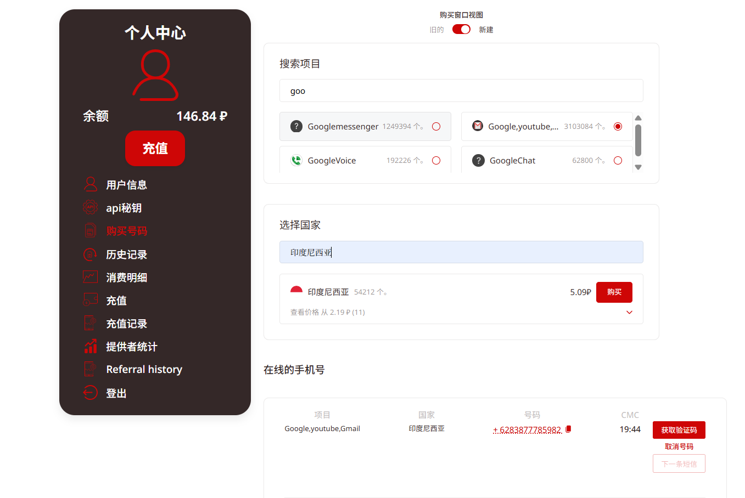Focus the 搜索项目 search field containing goo
This screenshot has width=745, height=498.
(x=461, y=90)
